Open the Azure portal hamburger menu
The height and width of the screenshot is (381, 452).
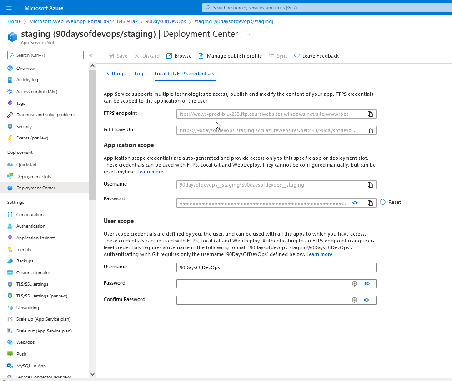point(9,8)
